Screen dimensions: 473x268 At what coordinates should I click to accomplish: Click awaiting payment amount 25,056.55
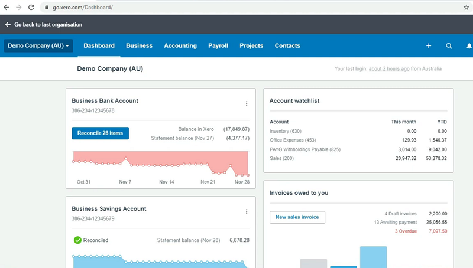(x=436, y=222)
